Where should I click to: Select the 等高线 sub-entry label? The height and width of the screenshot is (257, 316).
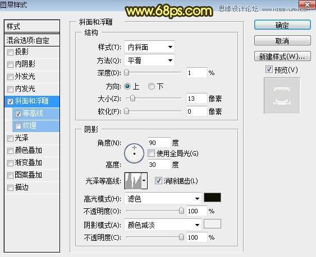(33, 114)
